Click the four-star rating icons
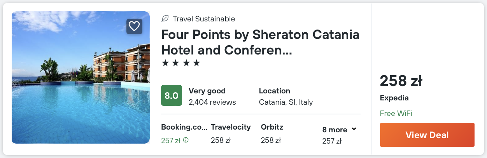The width and height of the screenshot is (487, 158). [x=180, y=63]
